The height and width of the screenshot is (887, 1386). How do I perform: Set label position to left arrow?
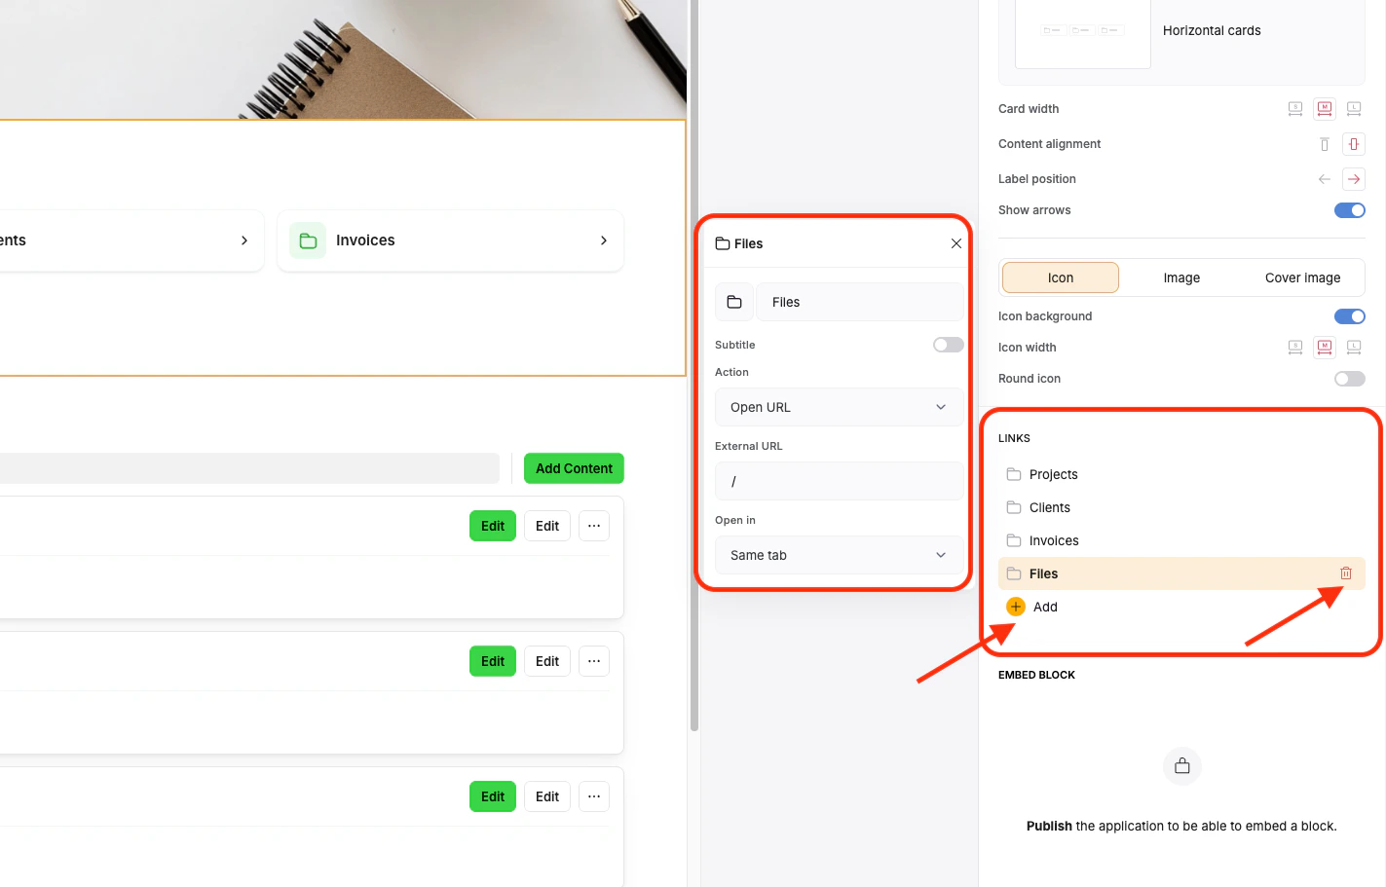1325,179
